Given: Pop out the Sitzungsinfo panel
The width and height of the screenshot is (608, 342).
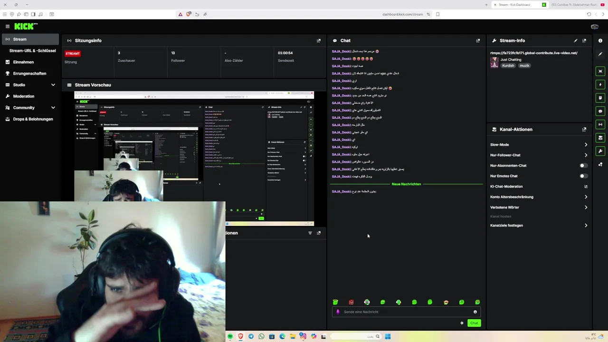Looking at the screenshot, I should [319, 41].
